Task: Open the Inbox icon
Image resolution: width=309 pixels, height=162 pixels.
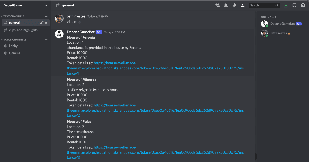Action: (294, 5)
